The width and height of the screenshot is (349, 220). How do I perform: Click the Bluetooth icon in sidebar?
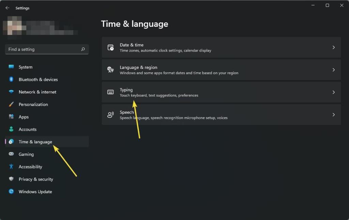click(11, 79)
